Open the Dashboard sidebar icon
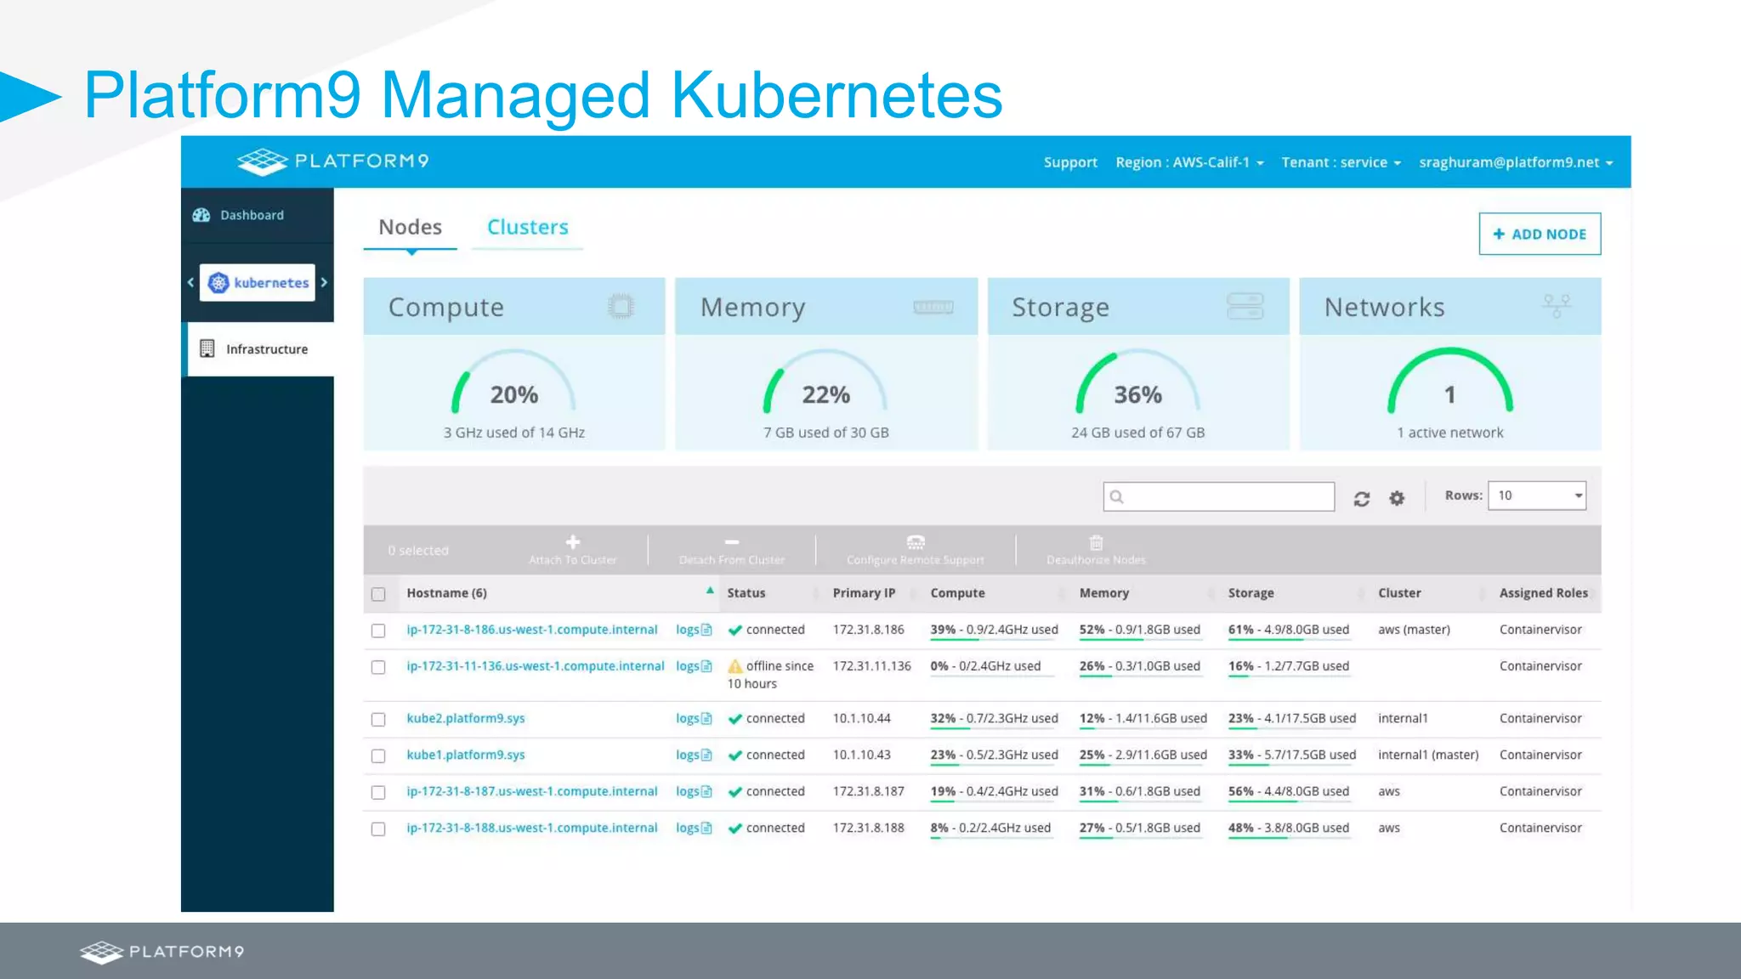The width and height of the screenshot is (1741, 979). coord(201,215)
